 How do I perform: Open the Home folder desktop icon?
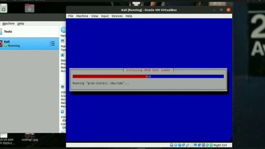point(29,8)
